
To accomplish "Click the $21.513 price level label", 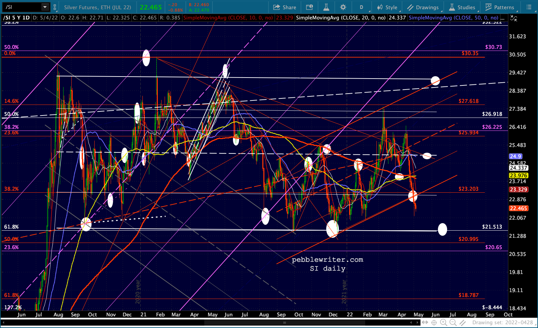I will pyautogui.click(x=492, y=227).
